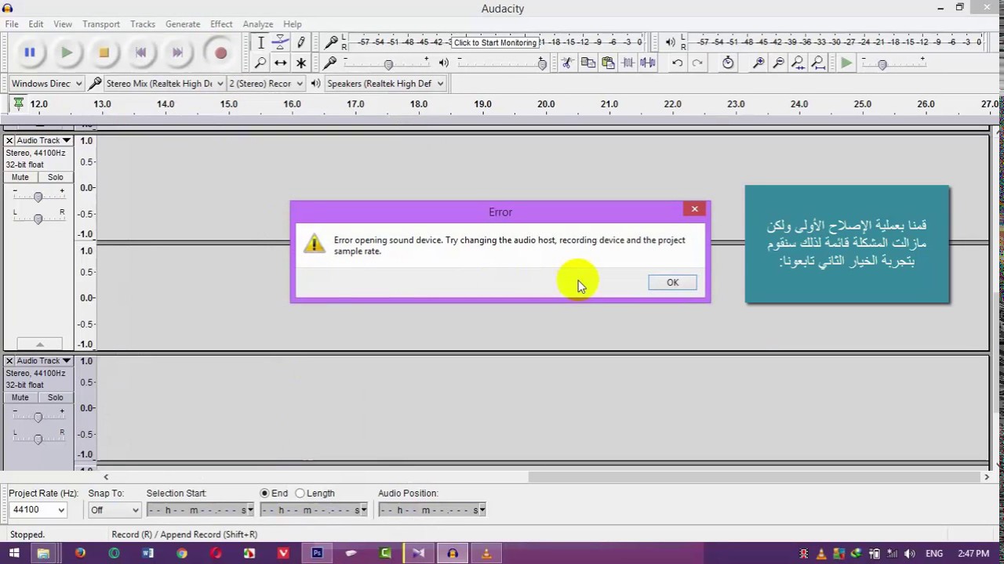Click the Play-at-speed green arrow
This screenshot has height=564, width=1004.
click(846, 63)
